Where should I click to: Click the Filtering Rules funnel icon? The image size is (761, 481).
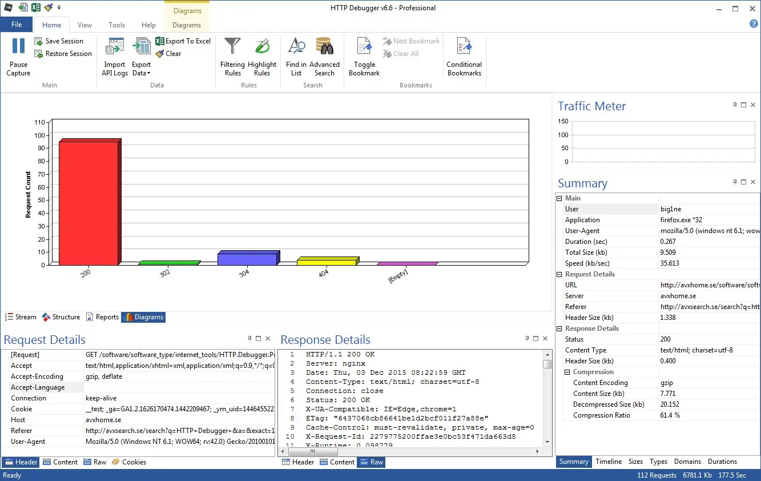(232, 47)
